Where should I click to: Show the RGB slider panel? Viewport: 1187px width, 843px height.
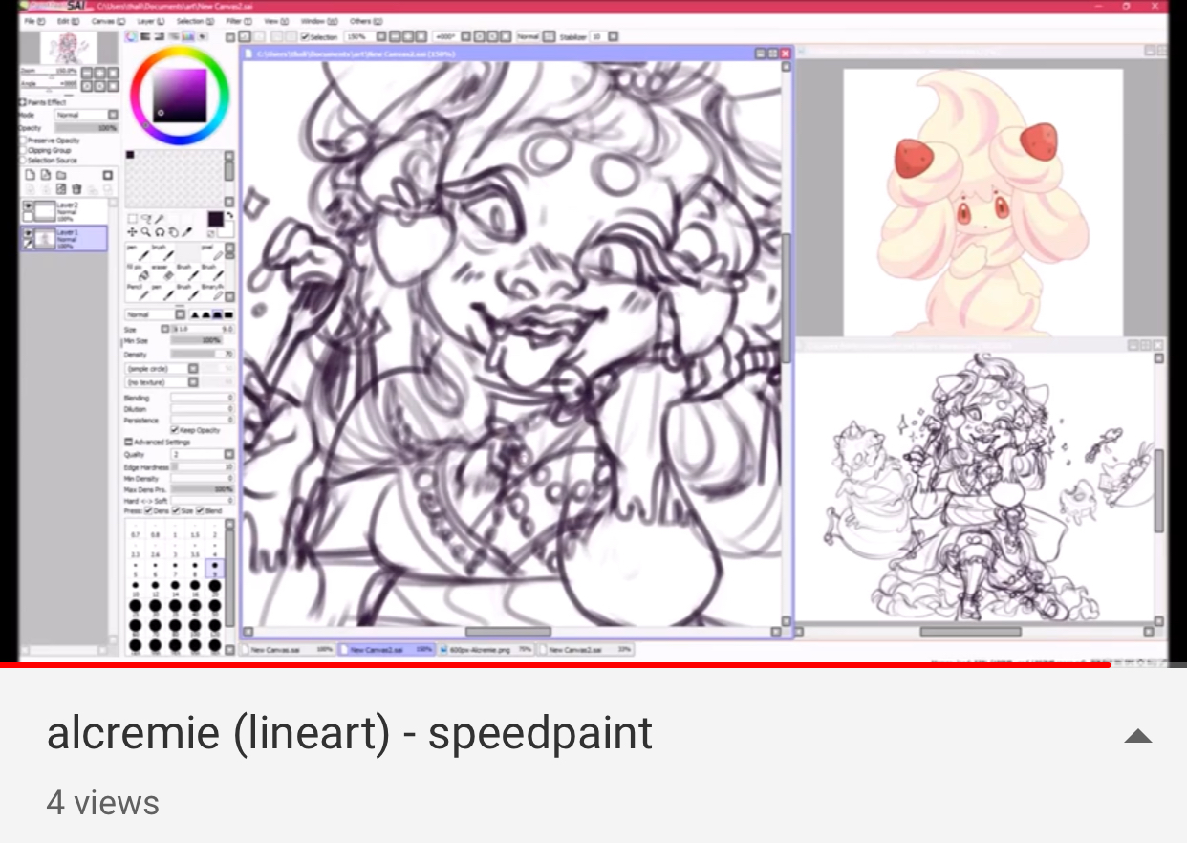coord(144,36)
